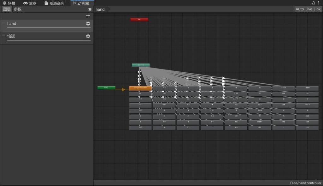Toggle the Auto Live Link button

pos(308,9)
